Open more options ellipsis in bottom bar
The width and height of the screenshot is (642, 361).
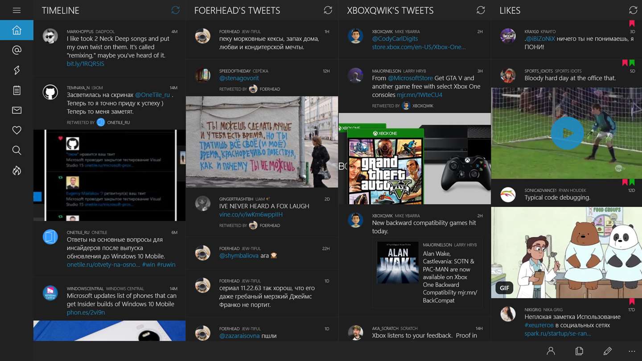tap(632, 351)
